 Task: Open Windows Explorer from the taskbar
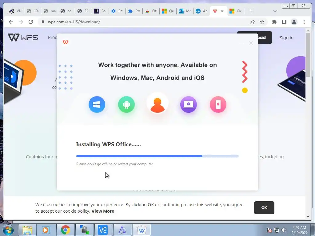click(x=27, y=230)
